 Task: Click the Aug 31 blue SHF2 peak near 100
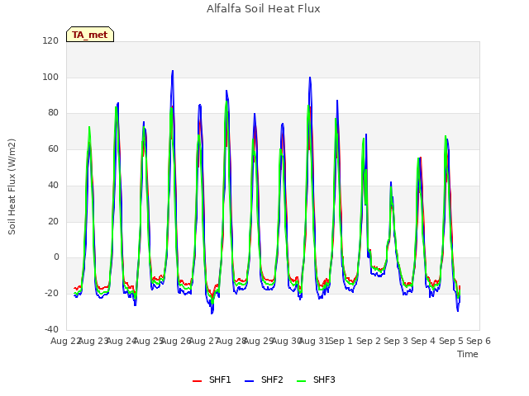[x=310, y=78]
